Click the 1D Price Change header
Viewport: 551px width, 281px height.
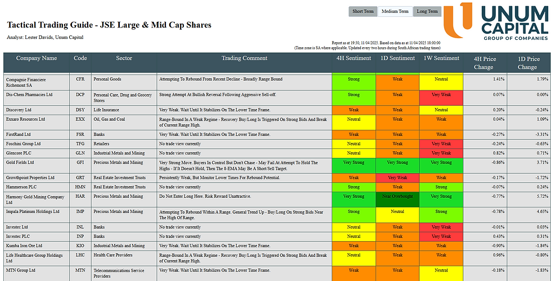click(x=527, y=62)
